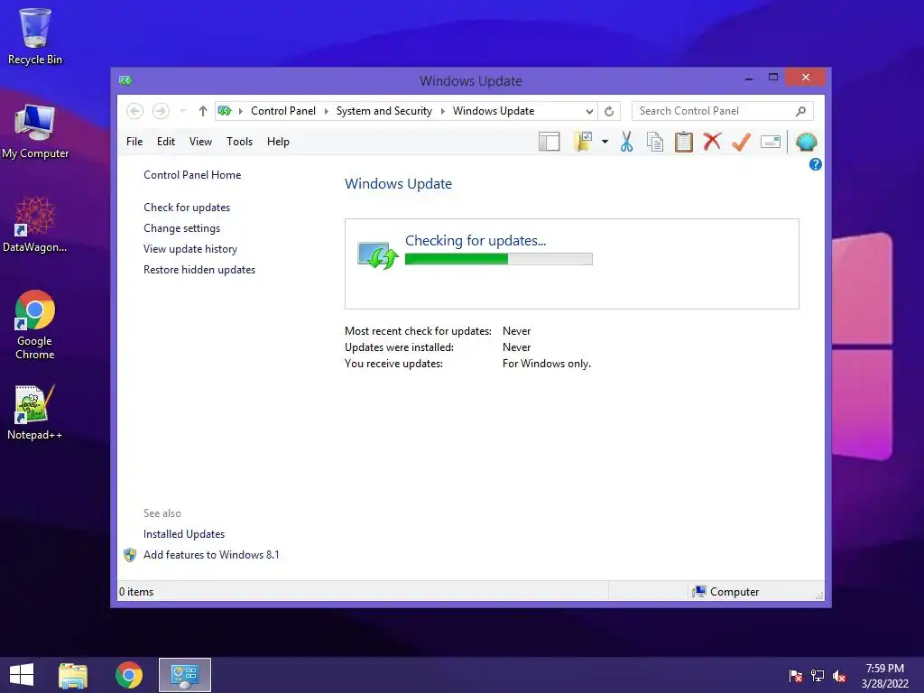Viewport: 924px width, 693px height.
Task: Open help via blue question mark
Action: coord(816,164)
